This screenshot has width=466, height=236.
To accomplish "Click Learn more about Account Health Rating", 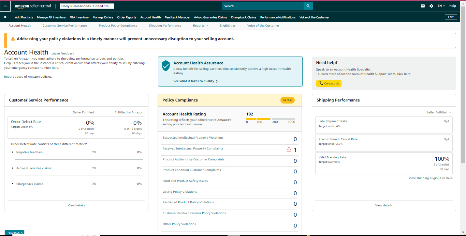I will [194, 124].
